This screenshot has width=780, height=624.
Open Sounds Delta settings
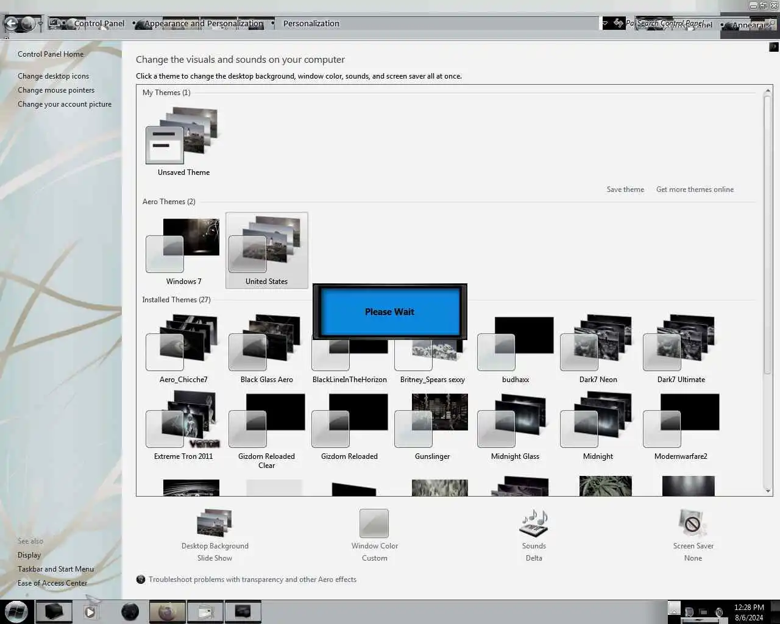click(x=534, y=536)
